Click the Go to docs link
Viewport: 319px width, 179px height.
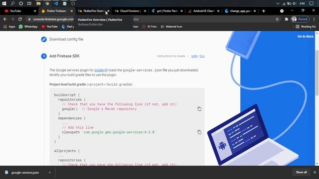click(x=305, y=36)
